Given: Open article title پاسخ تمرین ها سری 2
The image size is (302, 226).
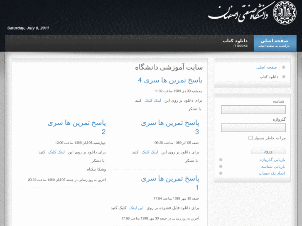Looking at the screenshot, I should (77, 127).
